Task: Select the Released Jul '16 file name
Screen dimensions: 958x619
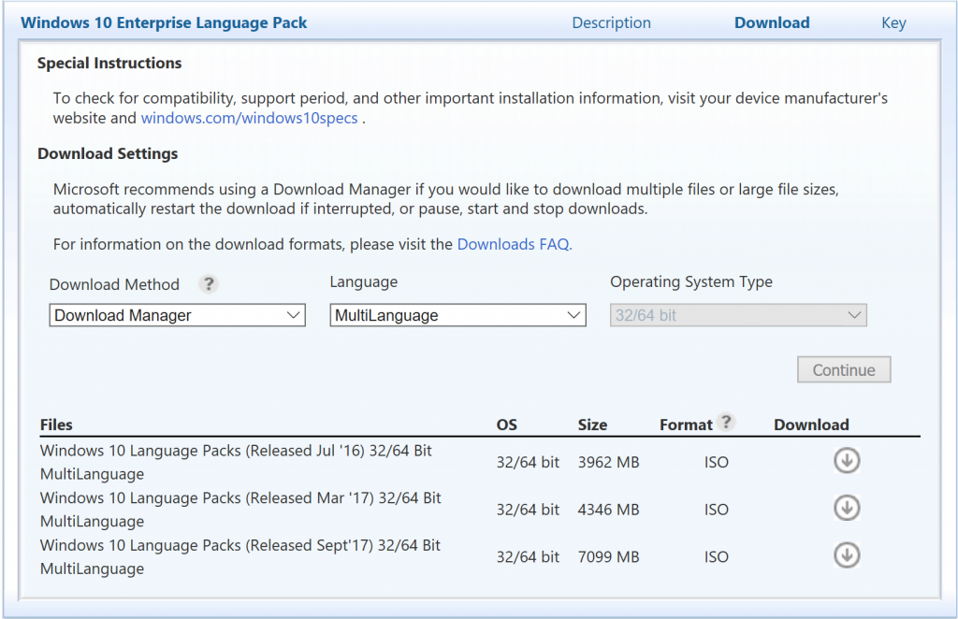Action: point(236,462)
